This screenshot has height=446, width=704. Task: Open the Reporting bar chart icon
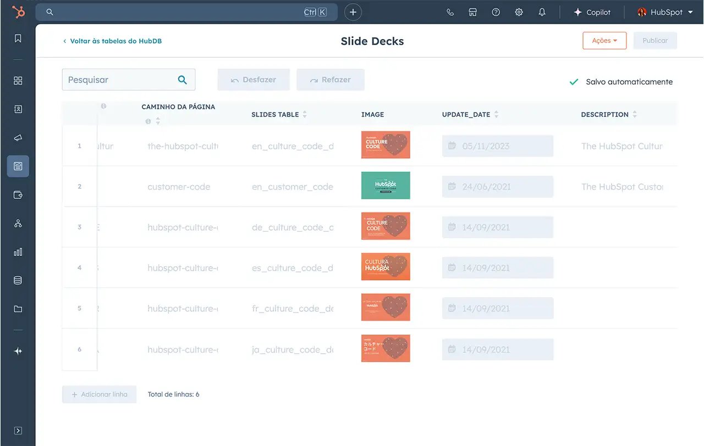(x=18, y=252)
